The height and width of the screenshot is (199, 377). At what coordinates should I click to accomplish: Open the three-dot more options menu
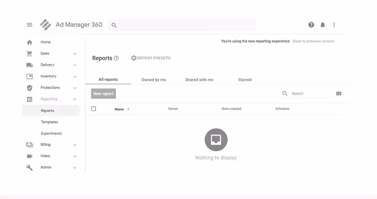pos(334,25)
